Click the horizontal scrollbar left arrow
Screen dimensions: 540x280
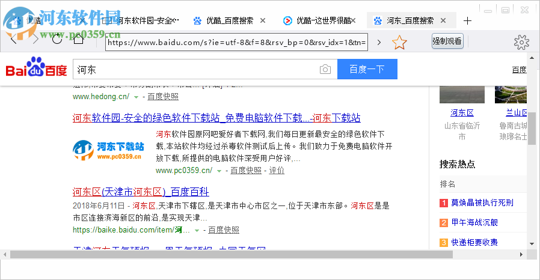4,255
